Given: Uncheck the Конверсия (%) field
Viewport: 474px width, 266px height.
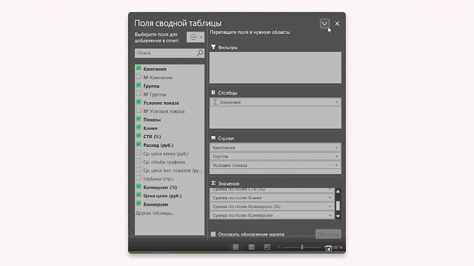Looking at the screenshot, I should point(138,187).
